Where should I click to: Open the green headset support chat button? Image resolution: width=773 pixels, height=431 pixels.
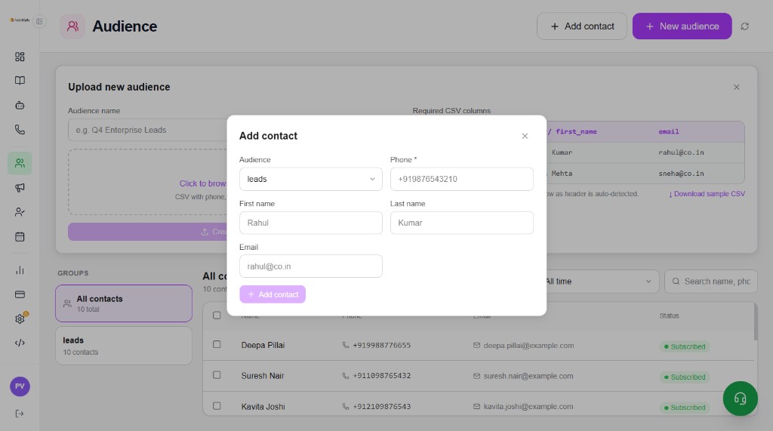point(740,399)
